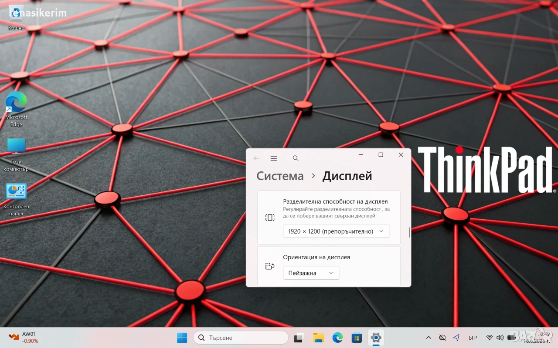This screenshot has height=348, width=558.
Task: Select the Settings gear on the taskbar
Action: 376,338
